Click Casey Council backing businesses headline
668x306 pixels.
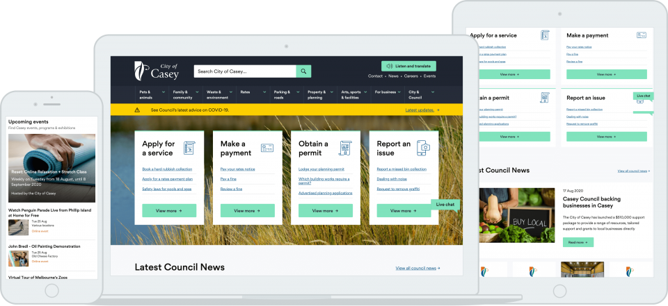[591, 203]
